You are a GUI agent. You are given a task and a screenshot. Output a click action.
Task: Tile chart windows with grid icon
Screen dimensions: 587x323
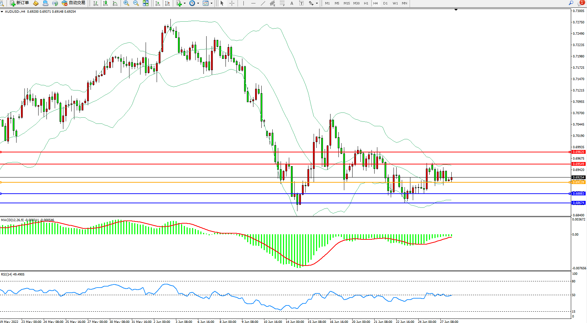pos(146,3)
